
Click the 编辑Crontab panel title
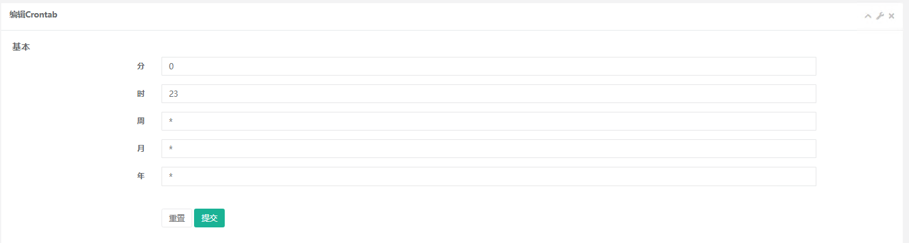[x=33, y=14]
